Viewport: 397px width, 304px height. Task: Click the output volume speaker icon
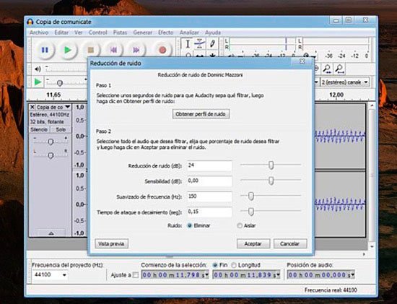pos(38,69)
